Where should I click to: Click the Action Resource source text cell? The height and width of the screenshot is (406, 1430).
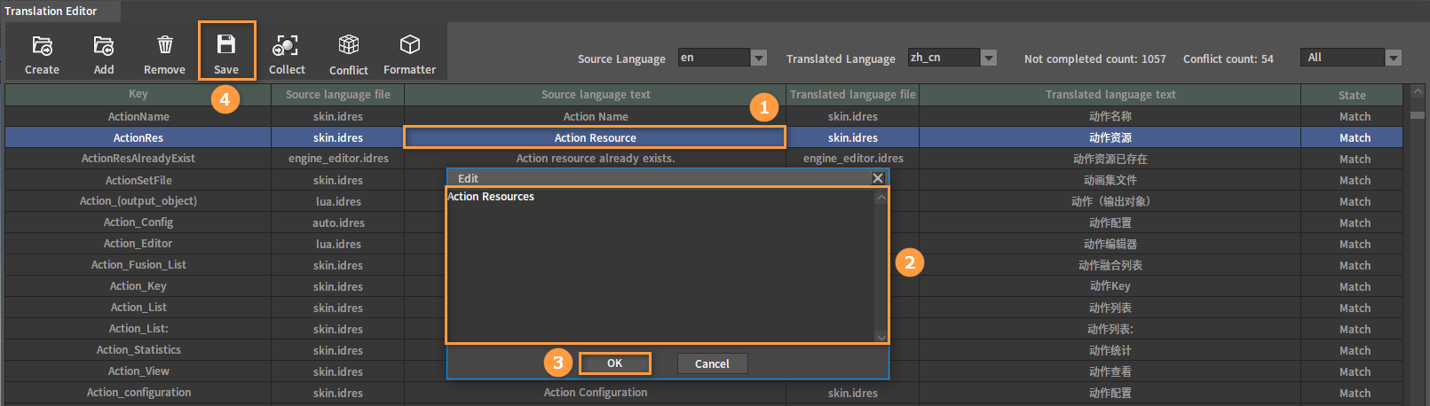(x=596, y=137)
